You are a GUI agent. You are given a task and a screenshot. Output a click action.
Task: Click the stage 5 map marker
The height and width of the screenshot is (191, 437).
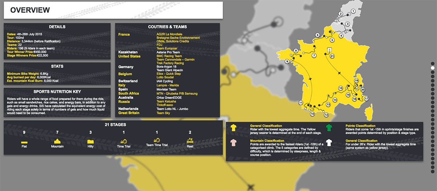click(x=332, y=40)
